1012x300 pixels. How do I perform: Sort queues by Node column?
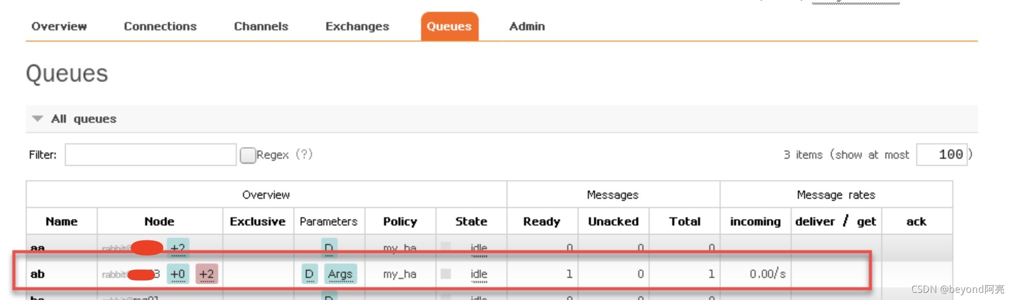[x=160, y=221]
